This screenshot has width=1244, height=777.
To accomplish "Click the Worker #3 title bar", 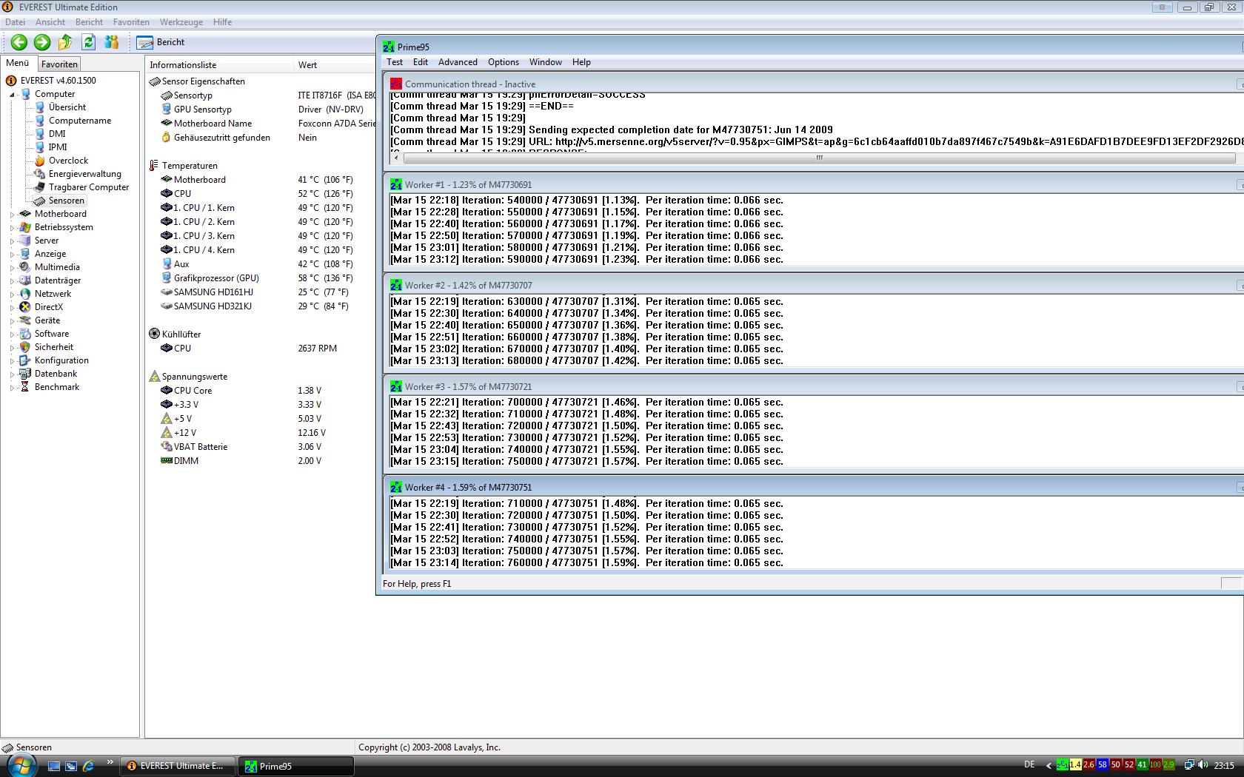I will pos(813,386).
